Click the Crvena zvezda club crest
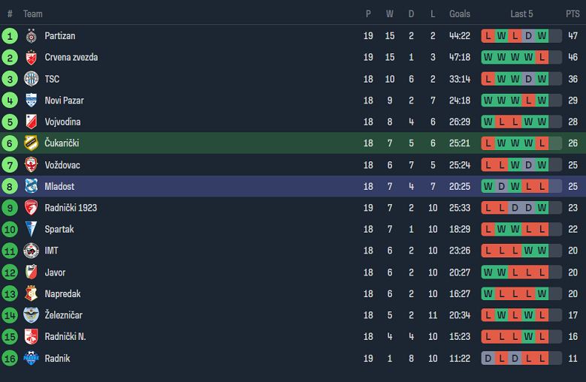586x382 pixels. click(31, 58)
